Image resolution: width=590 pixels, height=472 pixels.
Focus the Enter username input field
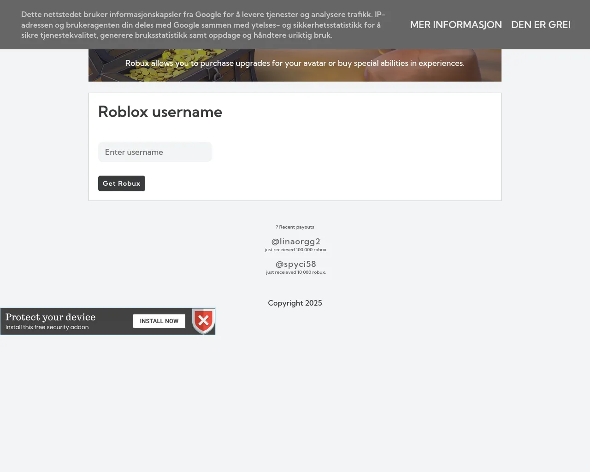(x=155, y=152)
